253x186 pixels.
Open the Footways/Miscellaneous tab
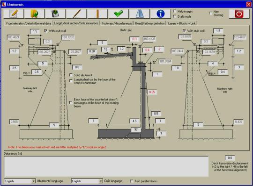(117, 23)
